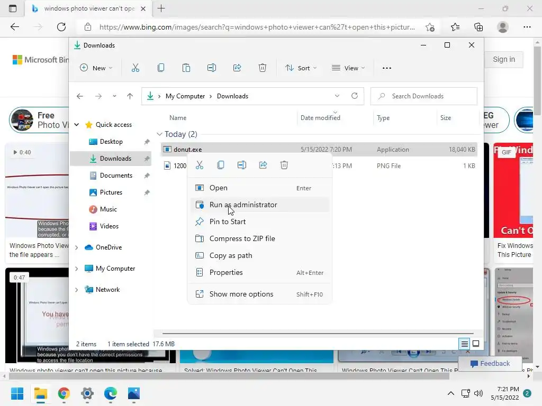Collapse the Quick access tree node
542x406 pixels.
tap(77, 125)
